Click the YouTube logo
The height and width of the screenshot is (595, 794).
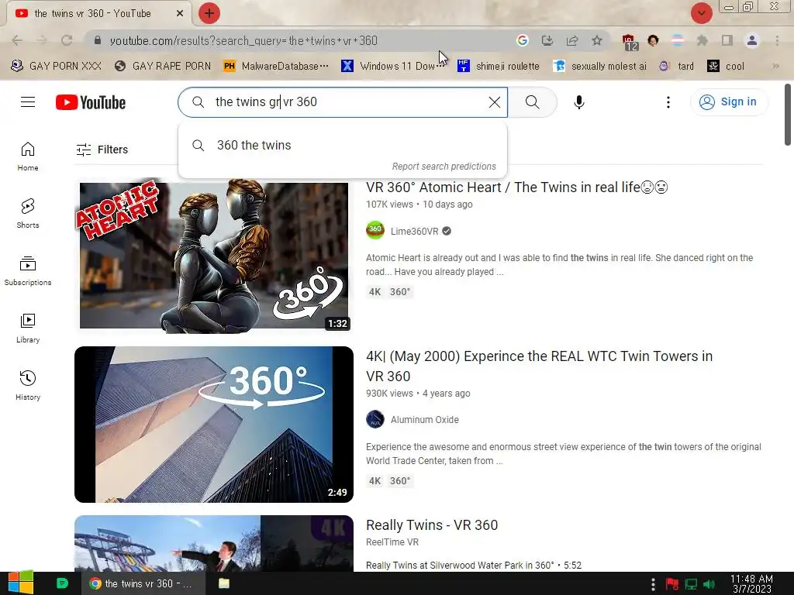91,102
